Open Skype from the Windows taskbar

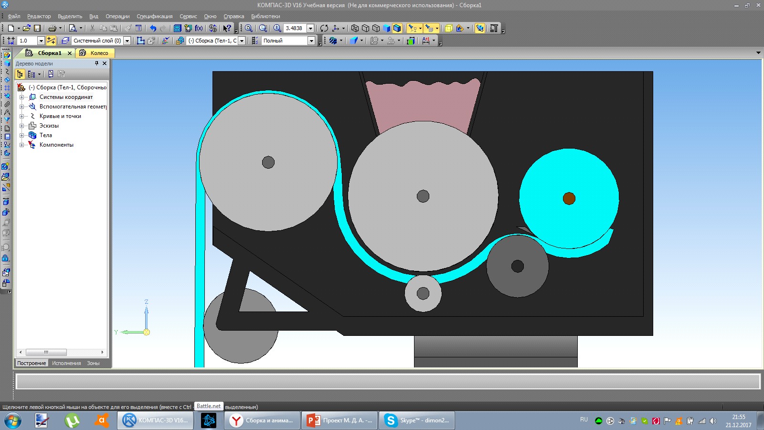[417, 420]
